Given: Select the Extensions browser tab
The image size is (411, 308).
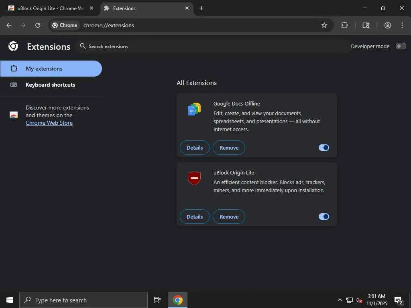Looking at the screenshot, I should pos(146,8).
